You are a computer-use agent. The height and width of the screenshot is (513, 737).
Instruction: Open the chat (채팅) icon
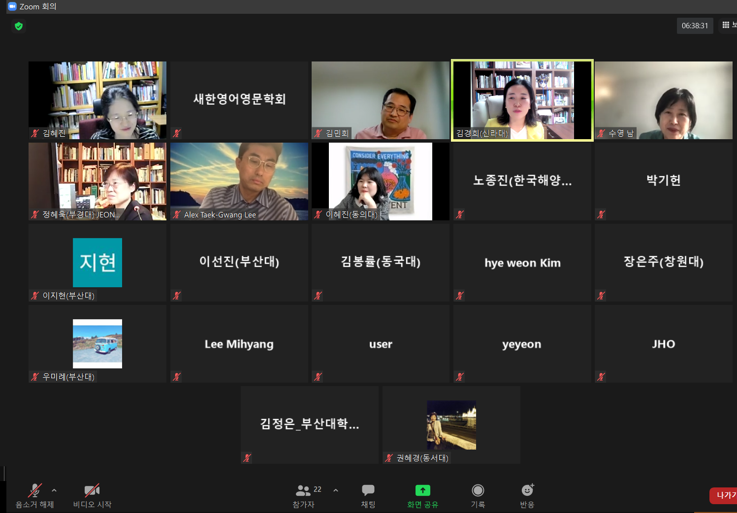368,490
